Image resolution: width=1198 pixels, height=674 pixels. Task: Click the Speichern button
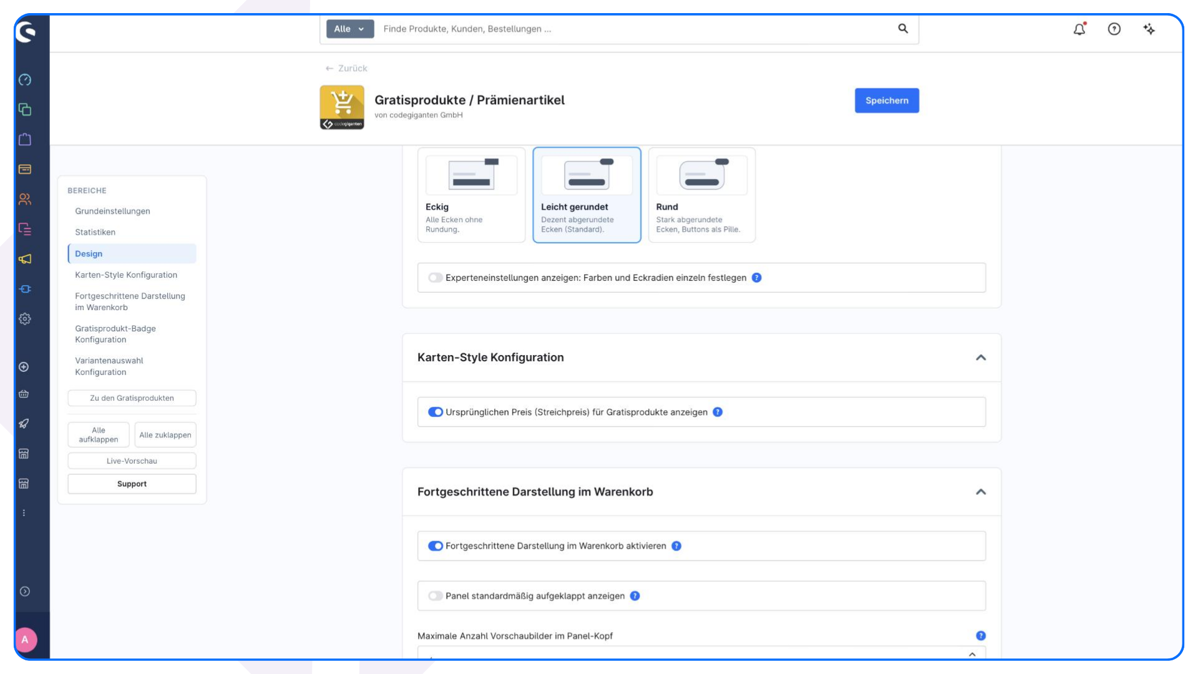[x=887, y=100]
